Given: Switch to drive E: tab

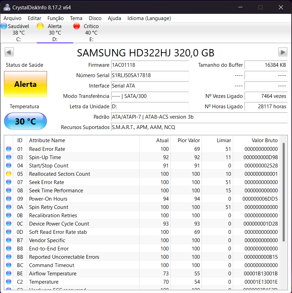Looking at the screenshot, I should click(x=91, y=33).
